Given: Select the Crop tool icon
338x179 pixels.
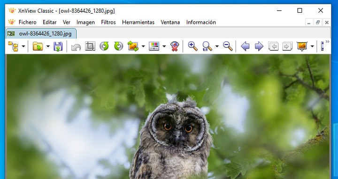Looking at the screenshot, I should [90, 46].
